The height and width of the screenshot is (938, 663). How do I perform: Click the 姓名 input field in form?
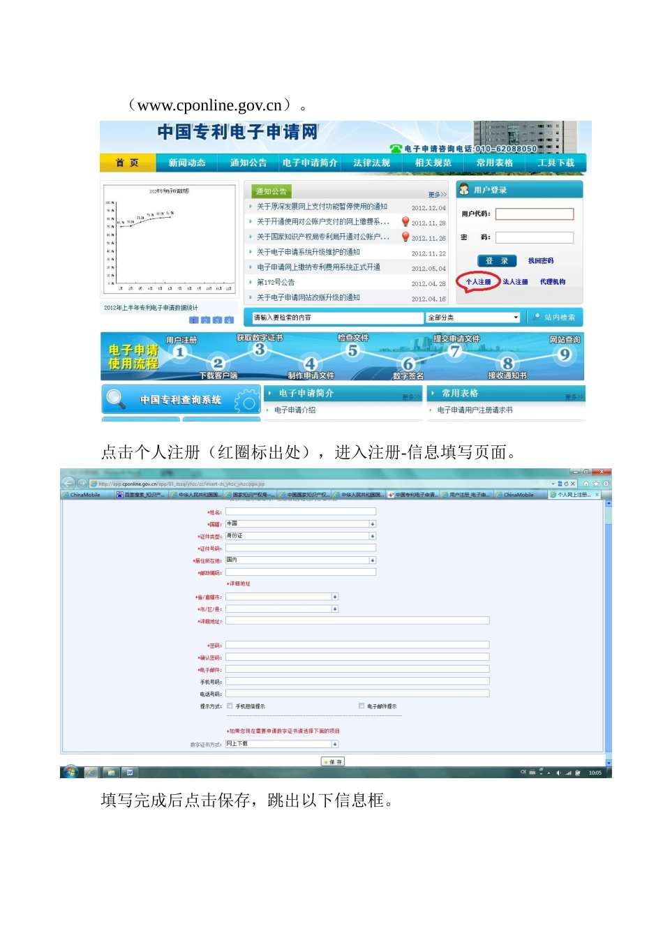[x=301, y=512]
